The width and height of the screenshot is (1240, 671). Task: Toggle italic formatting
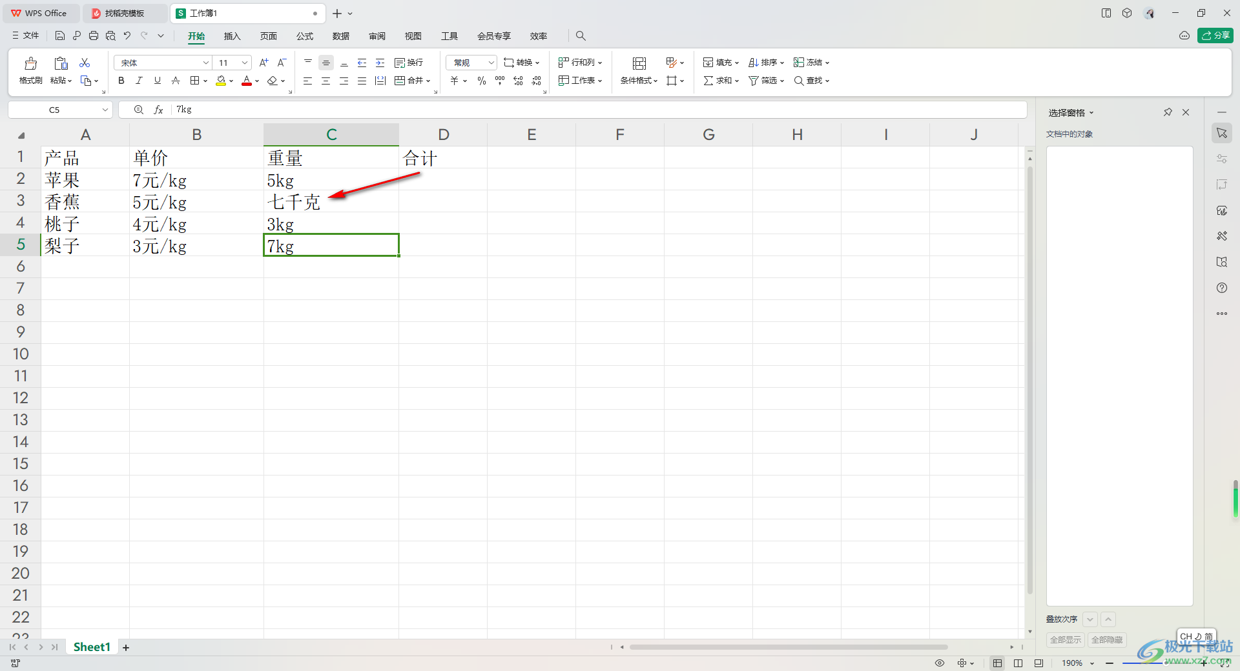pyautogui.click(x=139, y=81)
